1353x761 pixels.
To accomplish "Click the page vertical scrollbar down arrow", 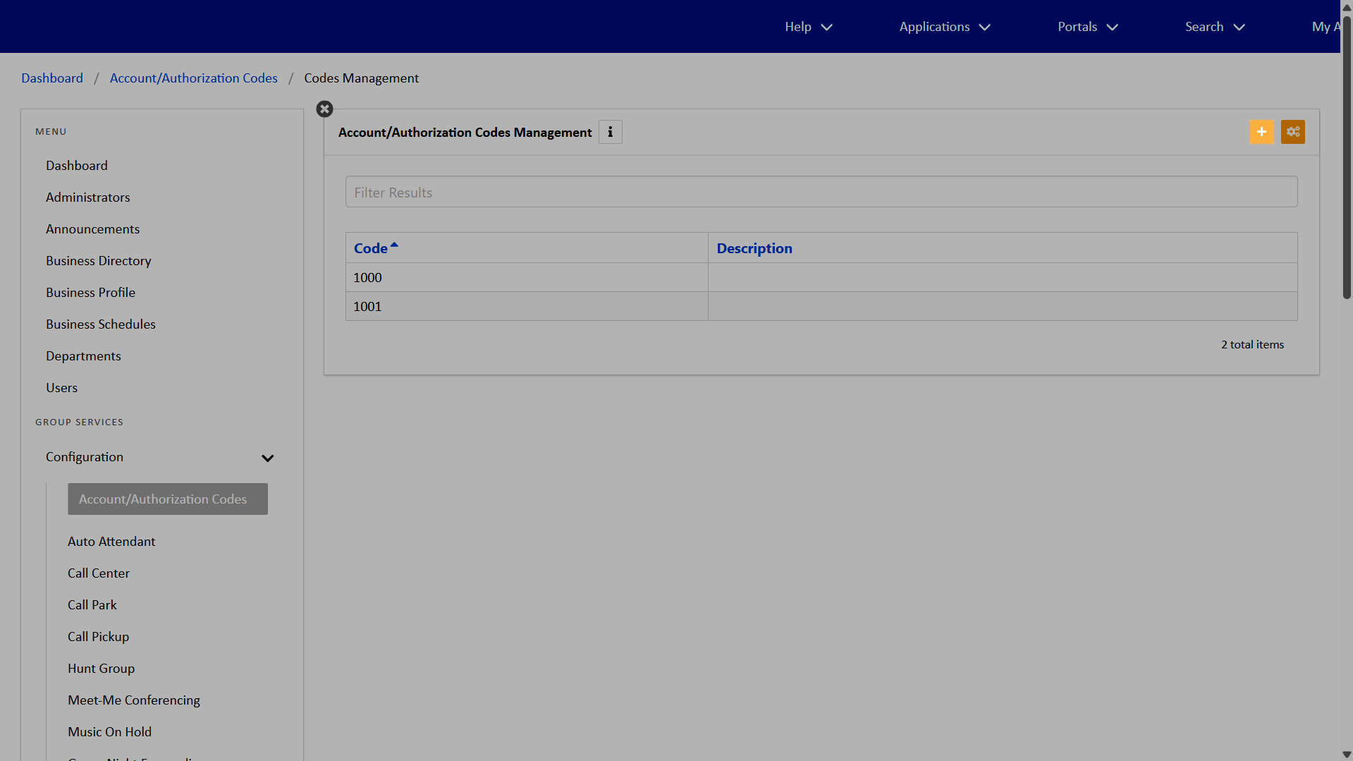I will click(x=1347, y=755).
